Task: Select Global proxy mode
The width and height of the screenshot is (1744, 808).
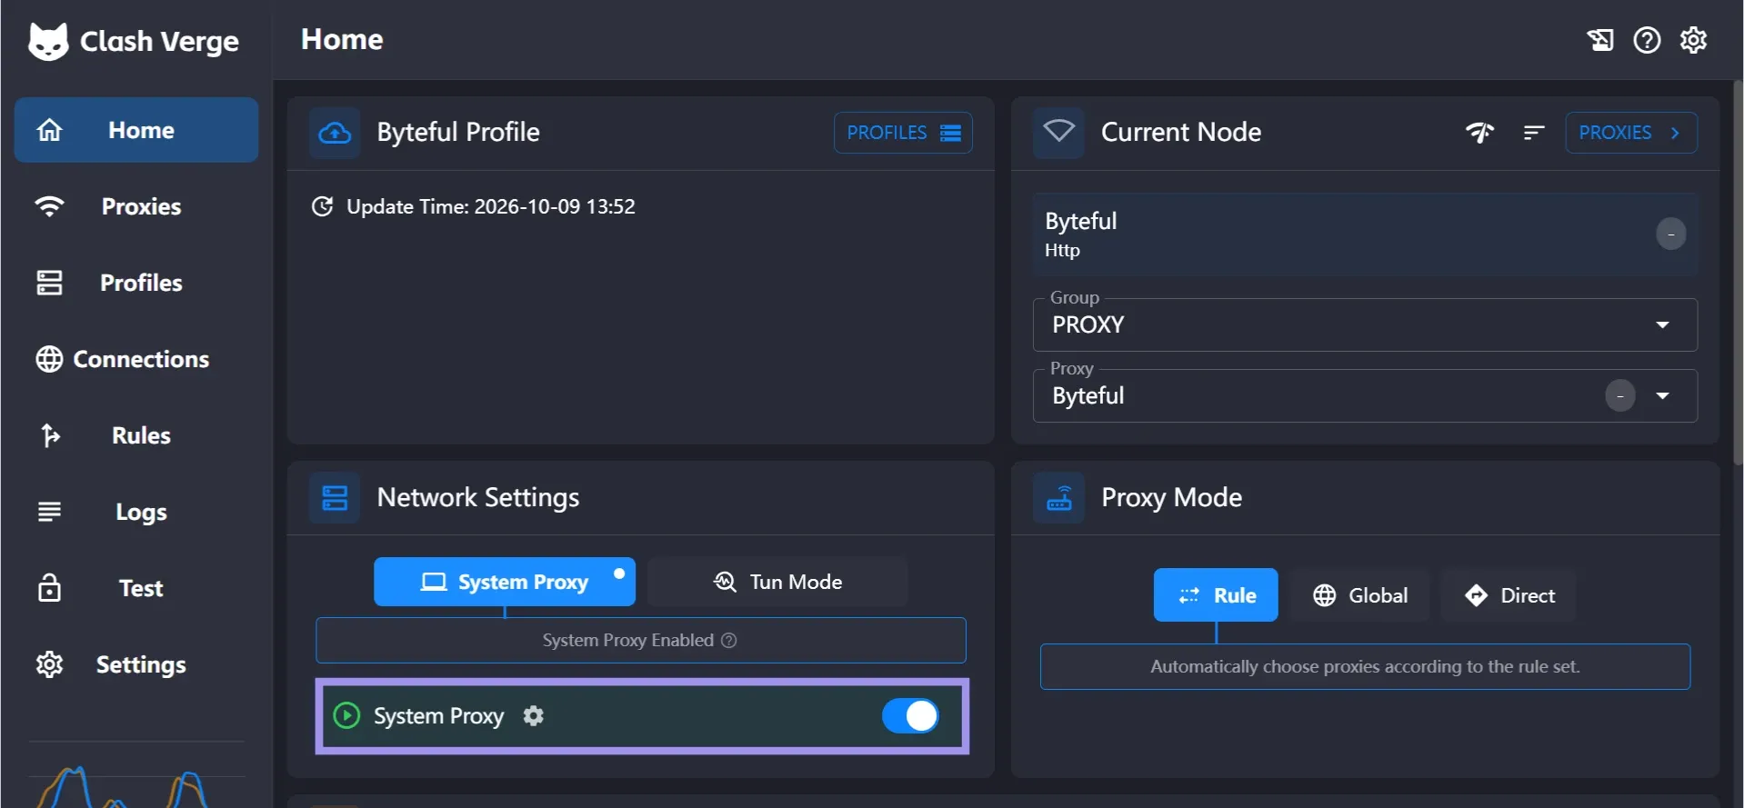Action: tap(1360, 595)
